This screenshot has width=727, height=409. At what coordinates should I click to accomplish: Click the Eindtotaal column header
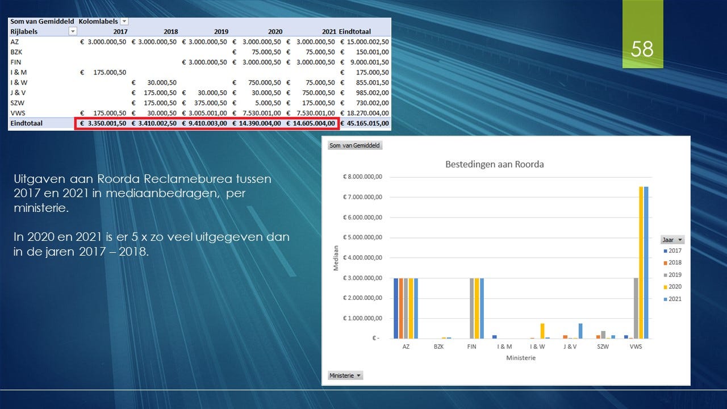coord(354,31)
